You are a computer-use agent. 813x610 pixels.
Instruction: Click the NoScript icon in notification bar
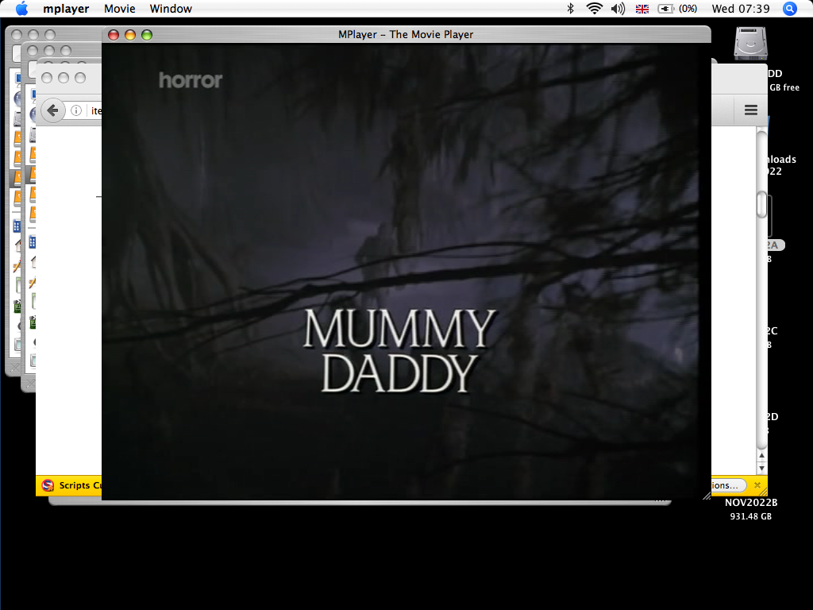pos(48,485)
